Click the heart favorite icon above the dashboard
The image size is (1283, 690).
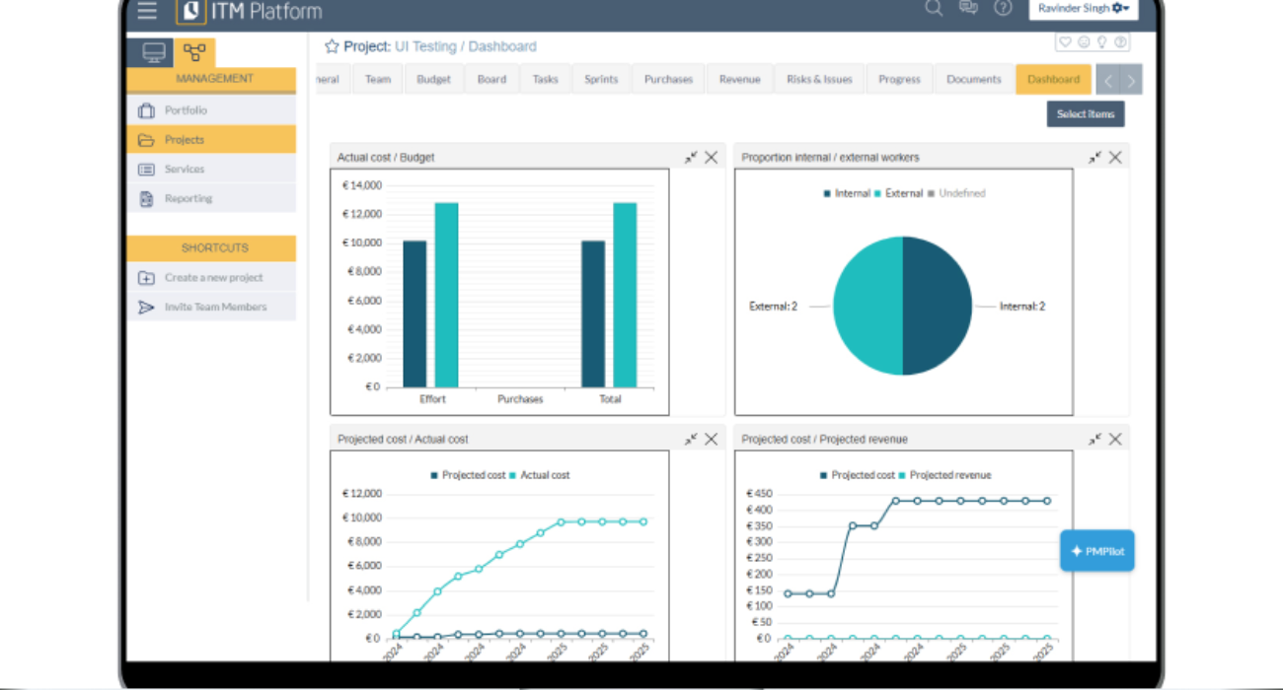coord(1065,41)
